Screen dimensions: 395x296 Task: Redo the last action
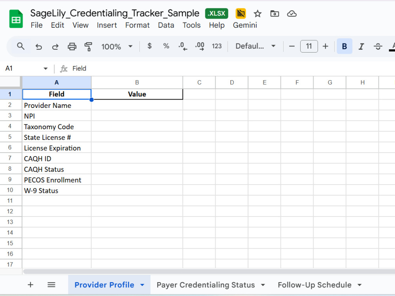[55, 46]
